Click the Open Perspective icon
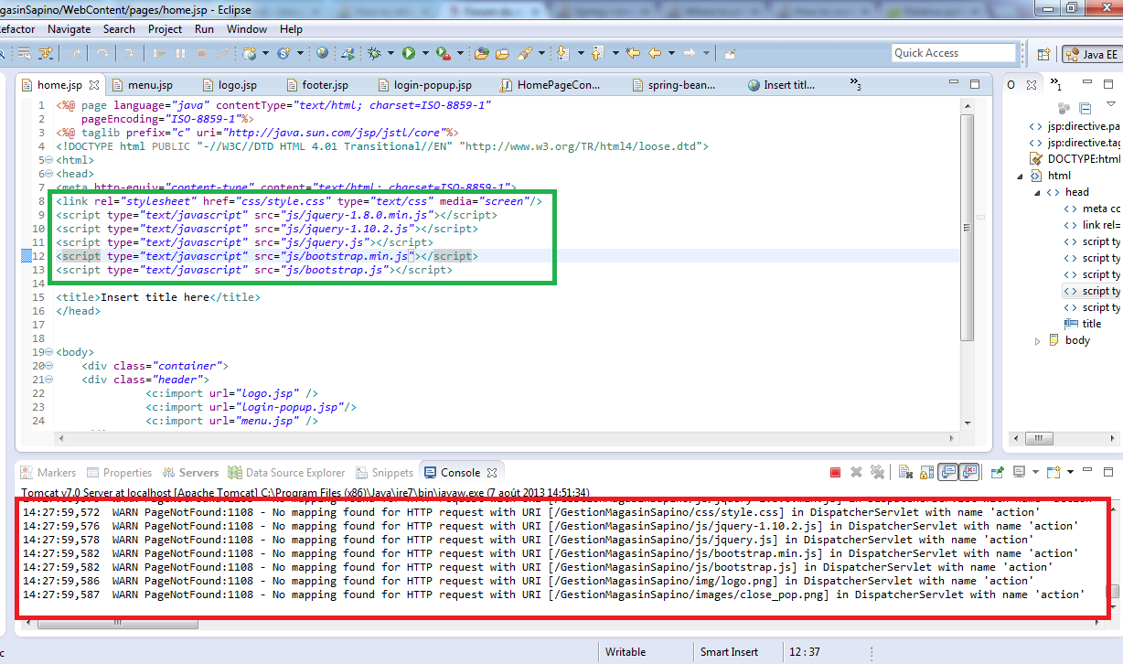Viewport: 1123px width, 664px height. point(1045,54)
